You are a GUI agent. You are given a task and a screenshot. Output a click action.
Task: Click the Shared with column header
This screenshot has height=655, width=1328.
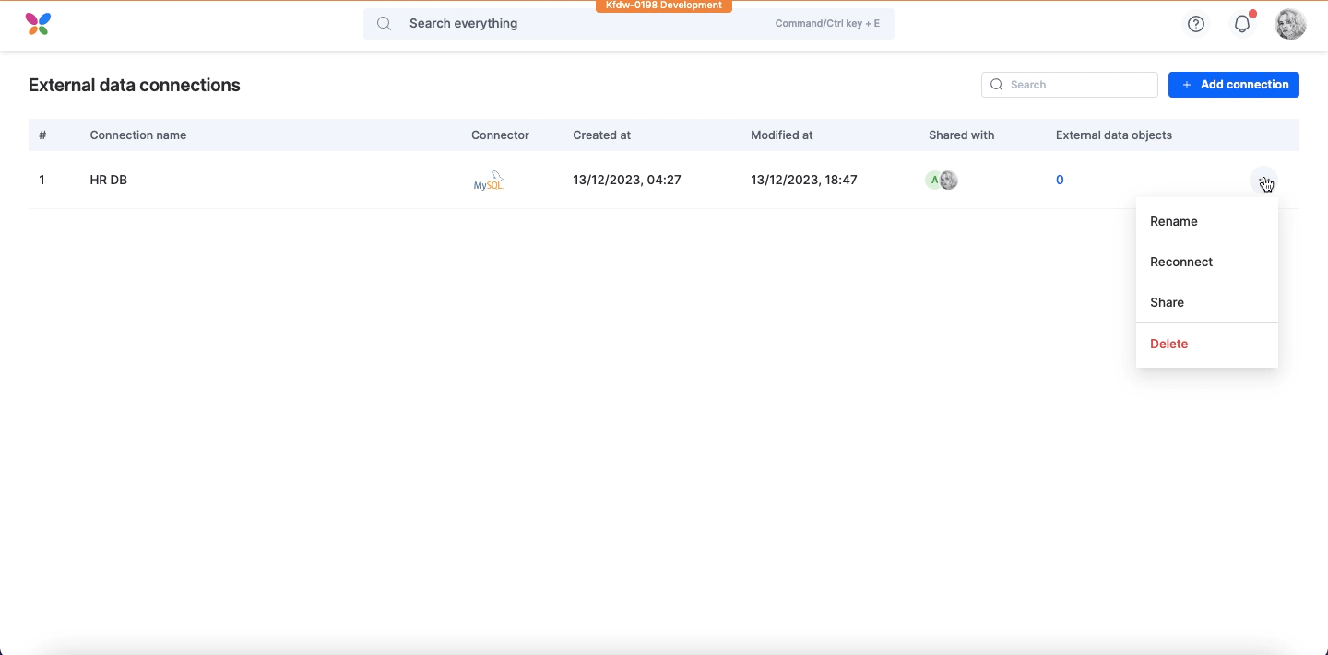pyautogui.click(x=962, y=135)
